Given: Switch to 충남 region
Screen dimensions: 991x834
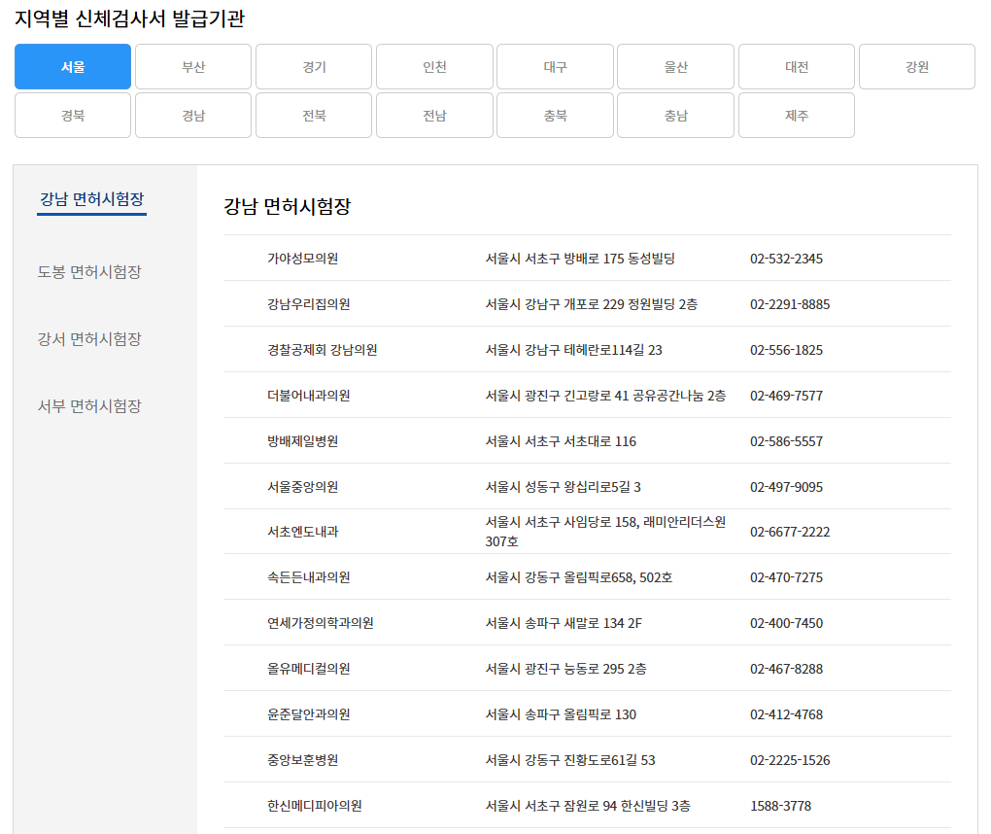Looking at the screenshot, I should click(675, 115).
